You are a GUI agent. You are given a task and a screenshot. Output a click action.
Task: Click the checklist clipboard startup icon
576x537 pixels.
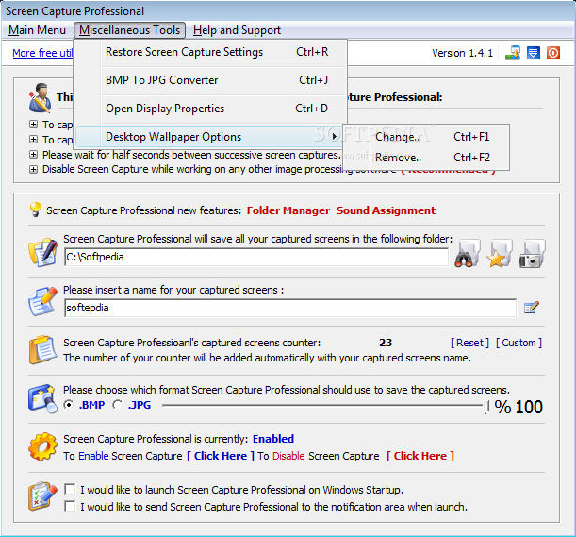pyautogui.click(x=43, y=495)
